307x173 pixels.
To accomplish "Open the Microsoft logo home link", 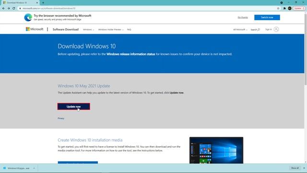I will tap(35, 29).
